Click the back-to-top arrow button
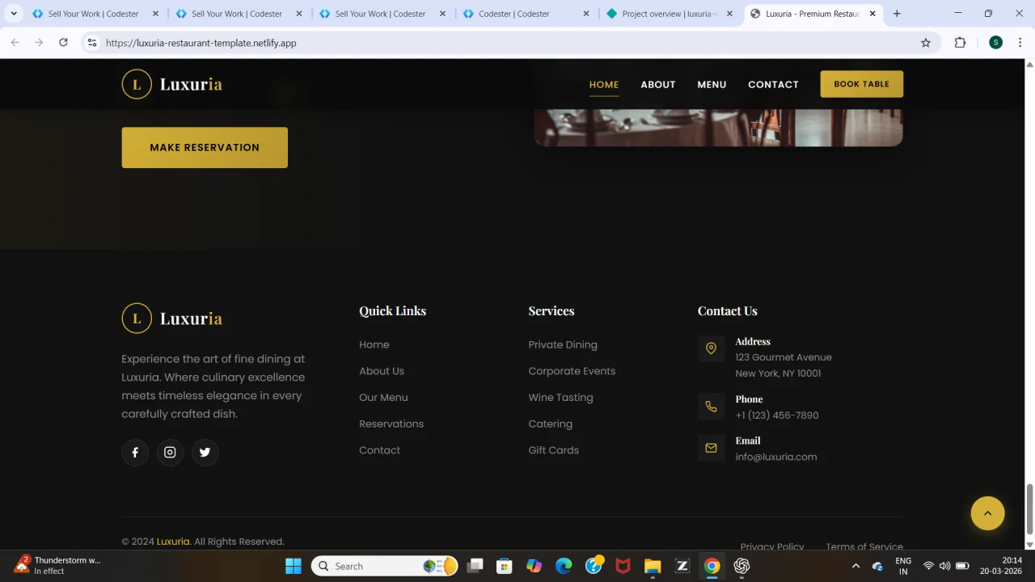Screen dimensions: 1035x582 click(987, 513)
